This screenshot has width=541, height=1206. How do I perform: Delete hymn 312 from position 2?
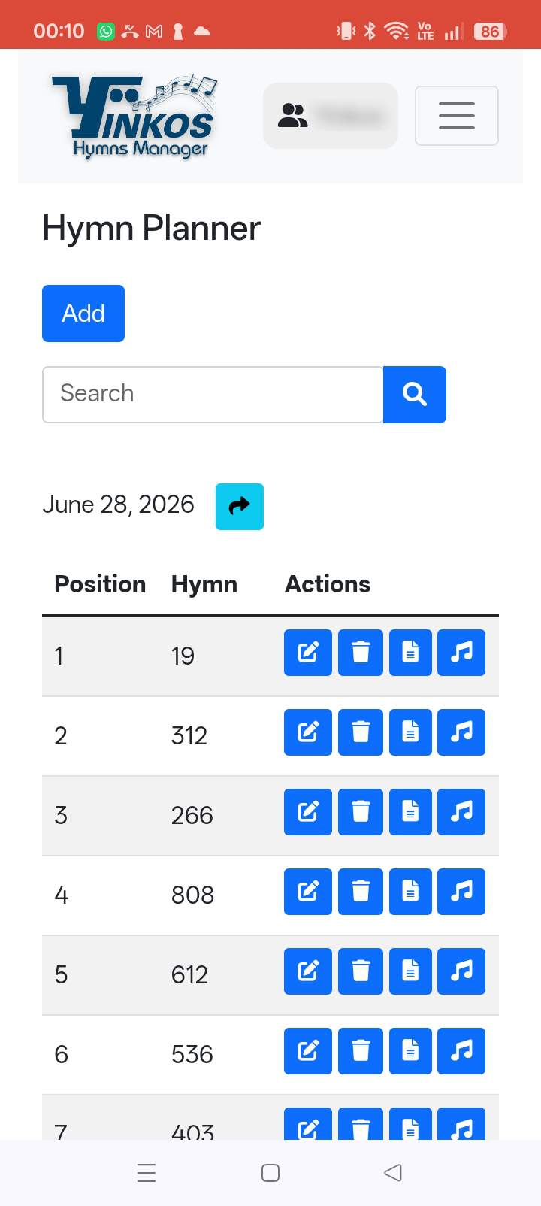tap(361, 732)
